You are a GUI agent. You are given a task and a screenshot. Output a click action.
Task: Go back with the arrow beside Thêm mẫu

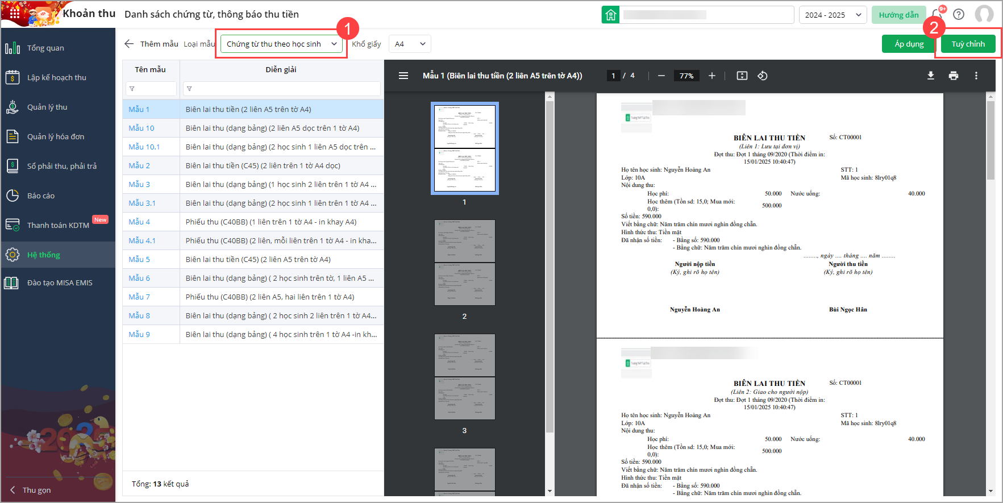[x=129, y=44]
